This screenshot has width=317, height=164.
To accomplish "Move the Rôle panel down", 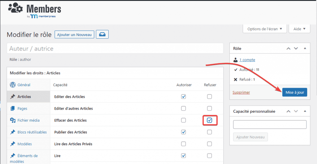I will 296,48.
